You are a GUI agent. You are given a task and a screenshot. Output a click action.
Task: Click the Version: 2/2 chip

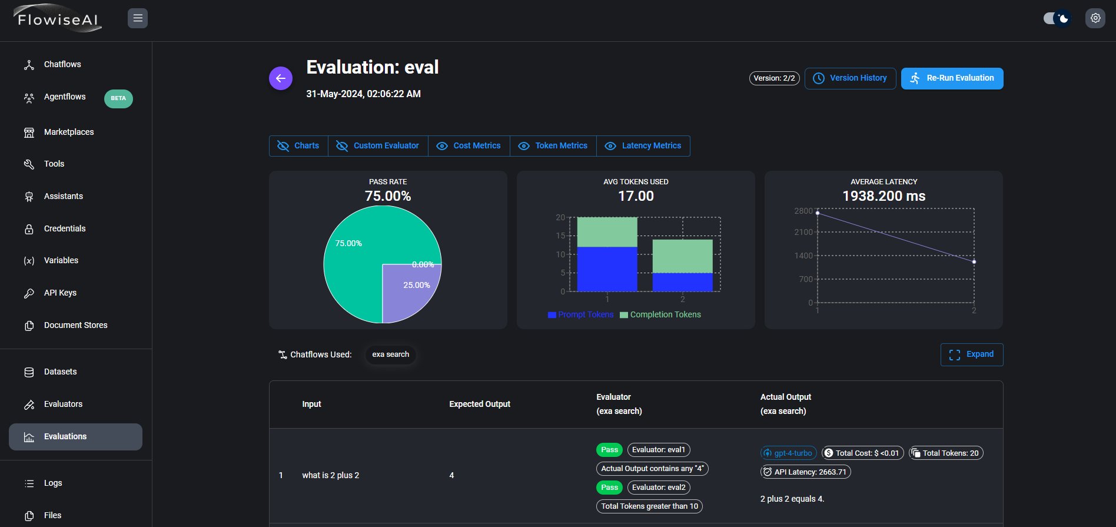pos(774,78)
